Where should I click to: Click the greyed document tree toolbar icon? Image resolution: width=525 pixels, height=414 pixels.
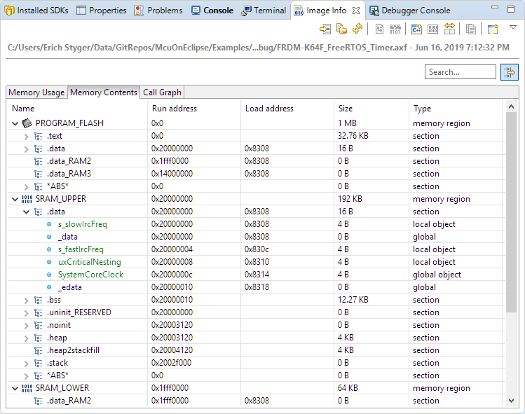pos(379,29)
